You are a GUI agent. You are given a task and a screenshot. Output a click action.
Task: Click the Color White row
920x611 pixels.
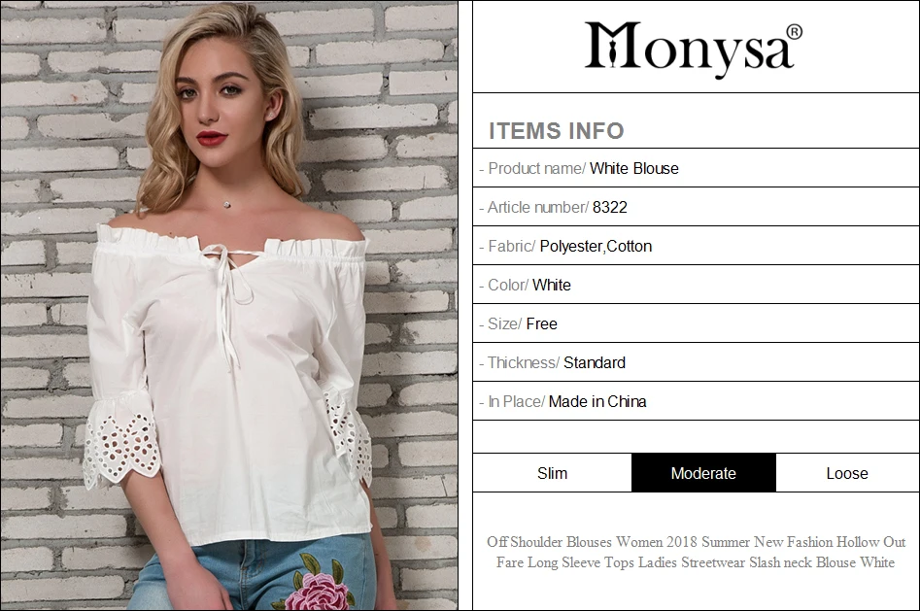pos(696,285)
